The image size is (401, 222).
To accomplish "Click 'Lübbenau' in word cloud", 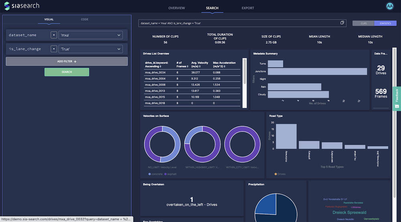I will [356, 207].
